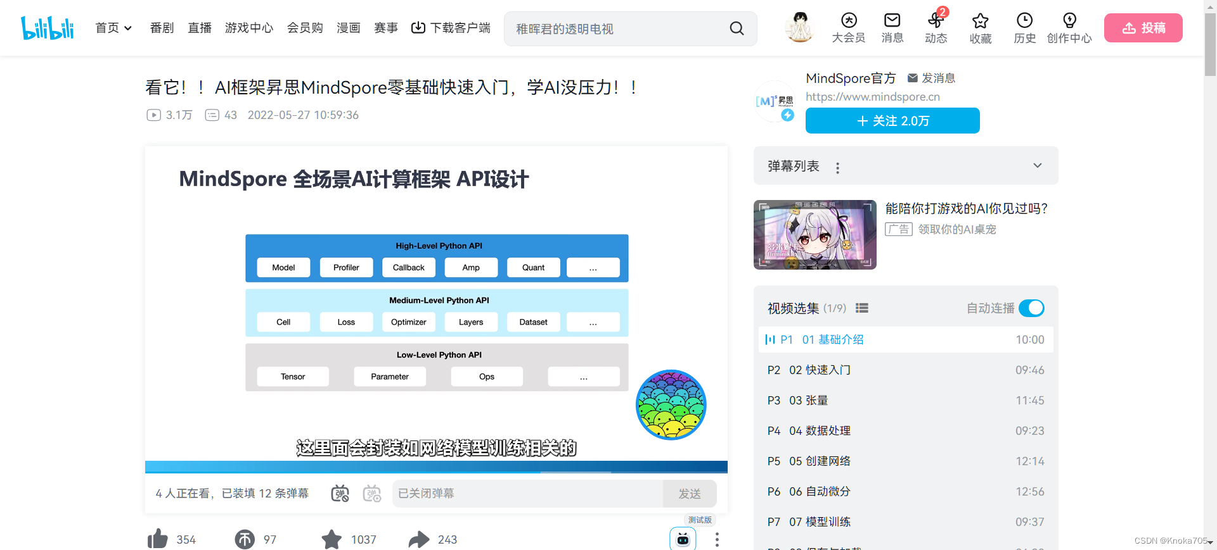Image resolution: width=1217 pixels, height=550 pixels.
Task: Give coins with the 投币 icon
Action: tap(245, 539)
